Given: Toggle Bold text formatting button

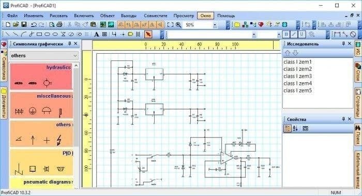Looking at the screenshot, I should click(286, 35).
